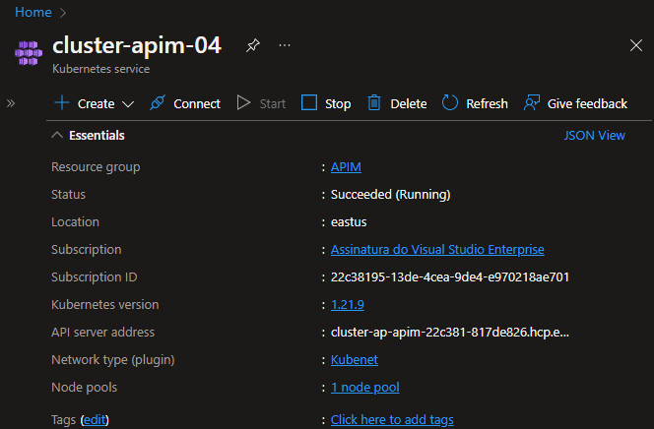Select the Give feedback command label
Viewport: 654px width, 429px height.
click(x=587, y=103)
